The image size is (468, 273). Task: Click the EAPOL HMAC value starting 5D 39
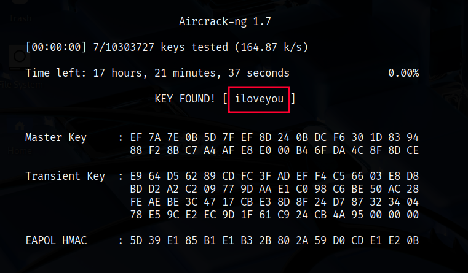point(274,240)
